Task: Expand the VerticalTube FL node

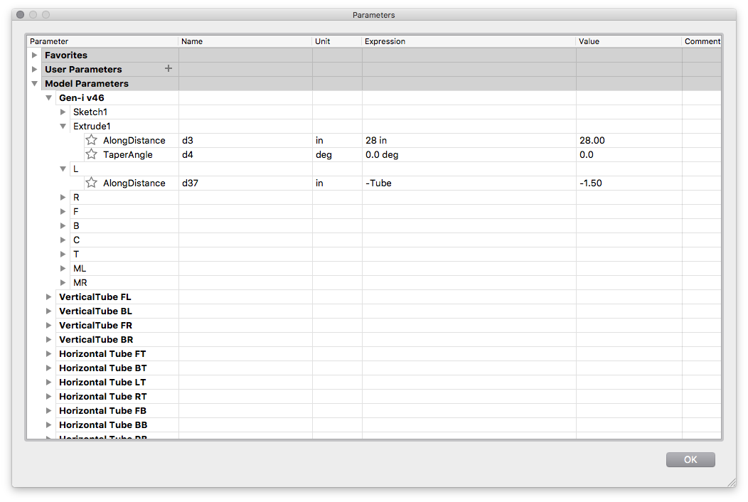Action: coord(48,297)
